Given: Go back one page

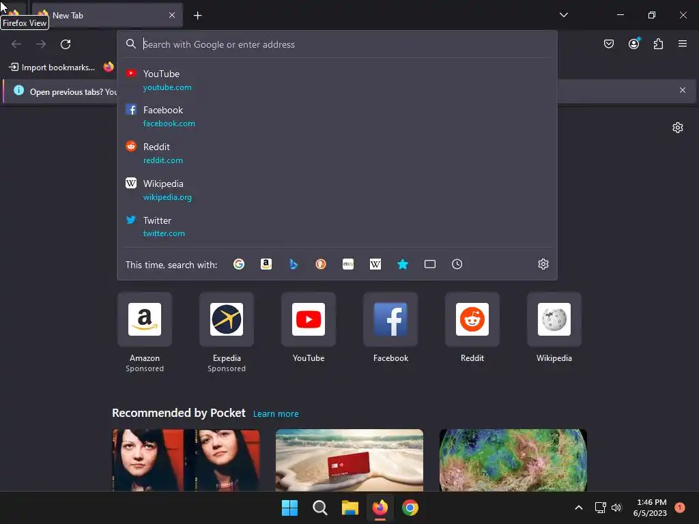Looking at the screenshot, I should pos(16,44).
